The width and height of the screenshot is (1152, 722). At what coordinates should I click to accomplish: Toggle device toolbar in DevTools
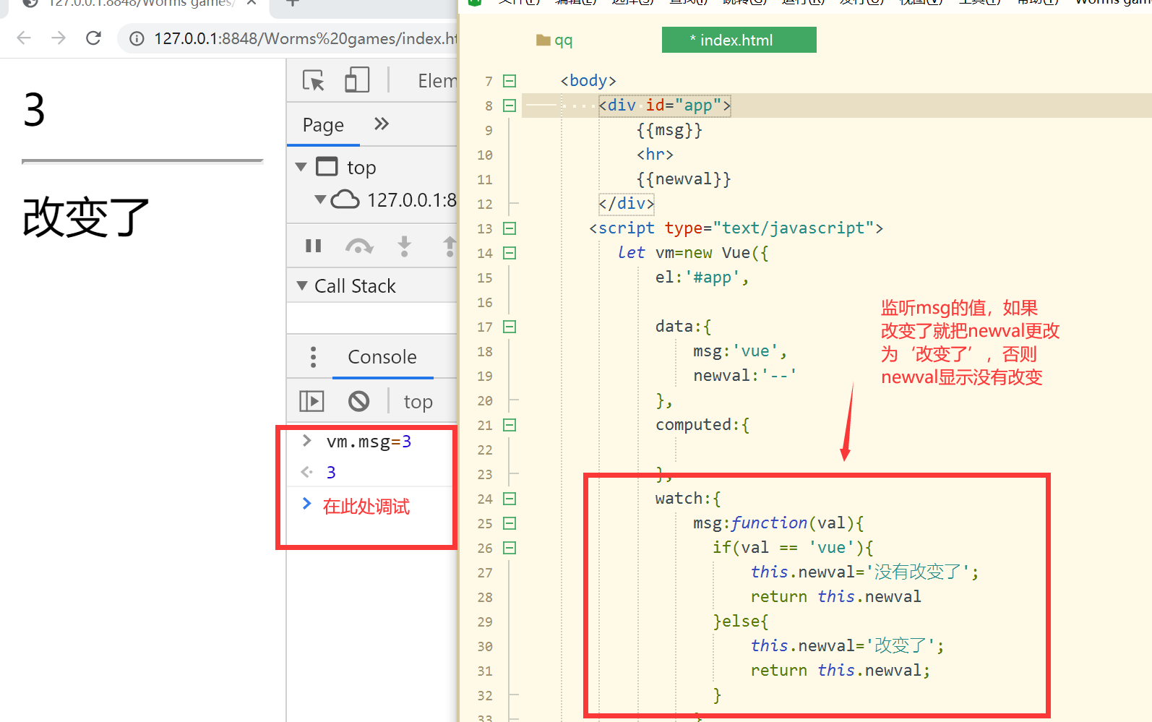(x=357, y=80)
